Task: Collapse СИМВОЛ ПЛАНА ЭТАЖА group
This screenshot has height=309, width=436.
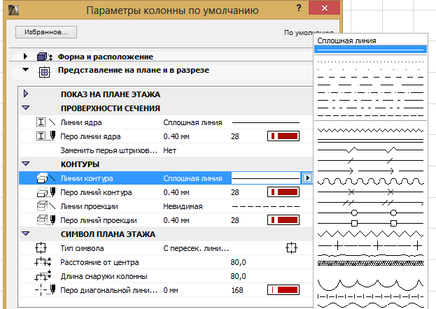Action: click(26, 233)
